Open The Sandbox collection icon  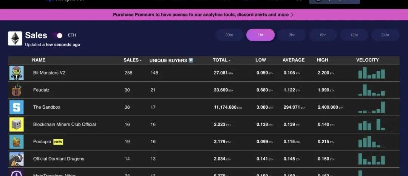17,107
